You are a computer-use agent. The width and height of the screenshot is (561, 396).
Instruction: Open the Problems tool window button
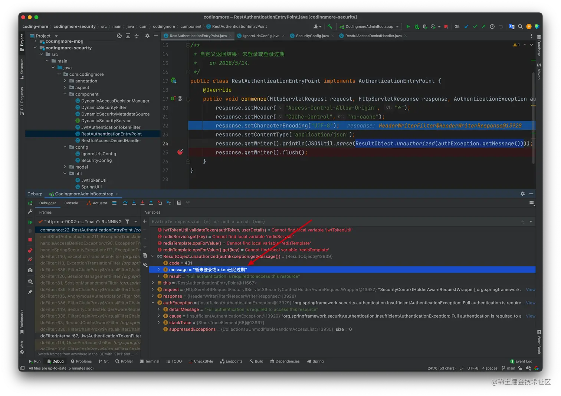coord(81,361)
